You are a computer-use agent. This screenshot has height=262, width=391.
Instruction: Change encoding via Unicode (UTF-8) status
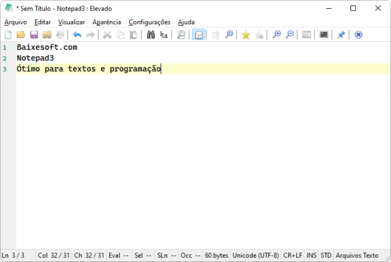pyautogui.click(x=256, y=256)
